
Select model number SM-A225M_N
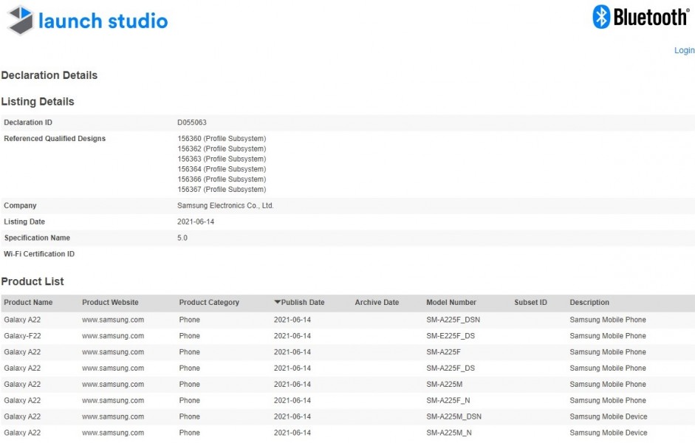coord(449,433)
